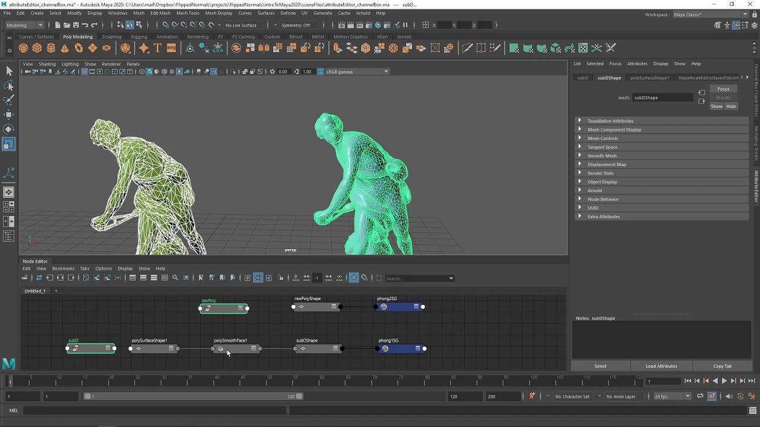Open the 24 fps frame rate dropdown
The width and height of the screenshot is (760, 427).
(672, 396)
